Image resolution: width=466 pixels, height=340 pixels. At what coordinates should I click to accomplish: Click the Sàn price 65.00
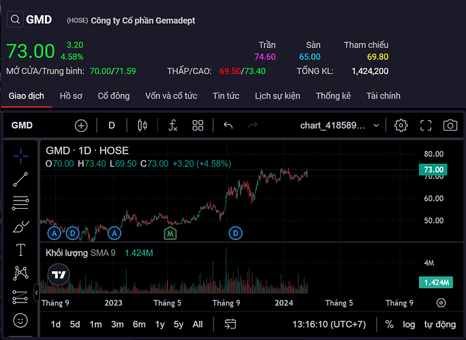click(310, 56)
